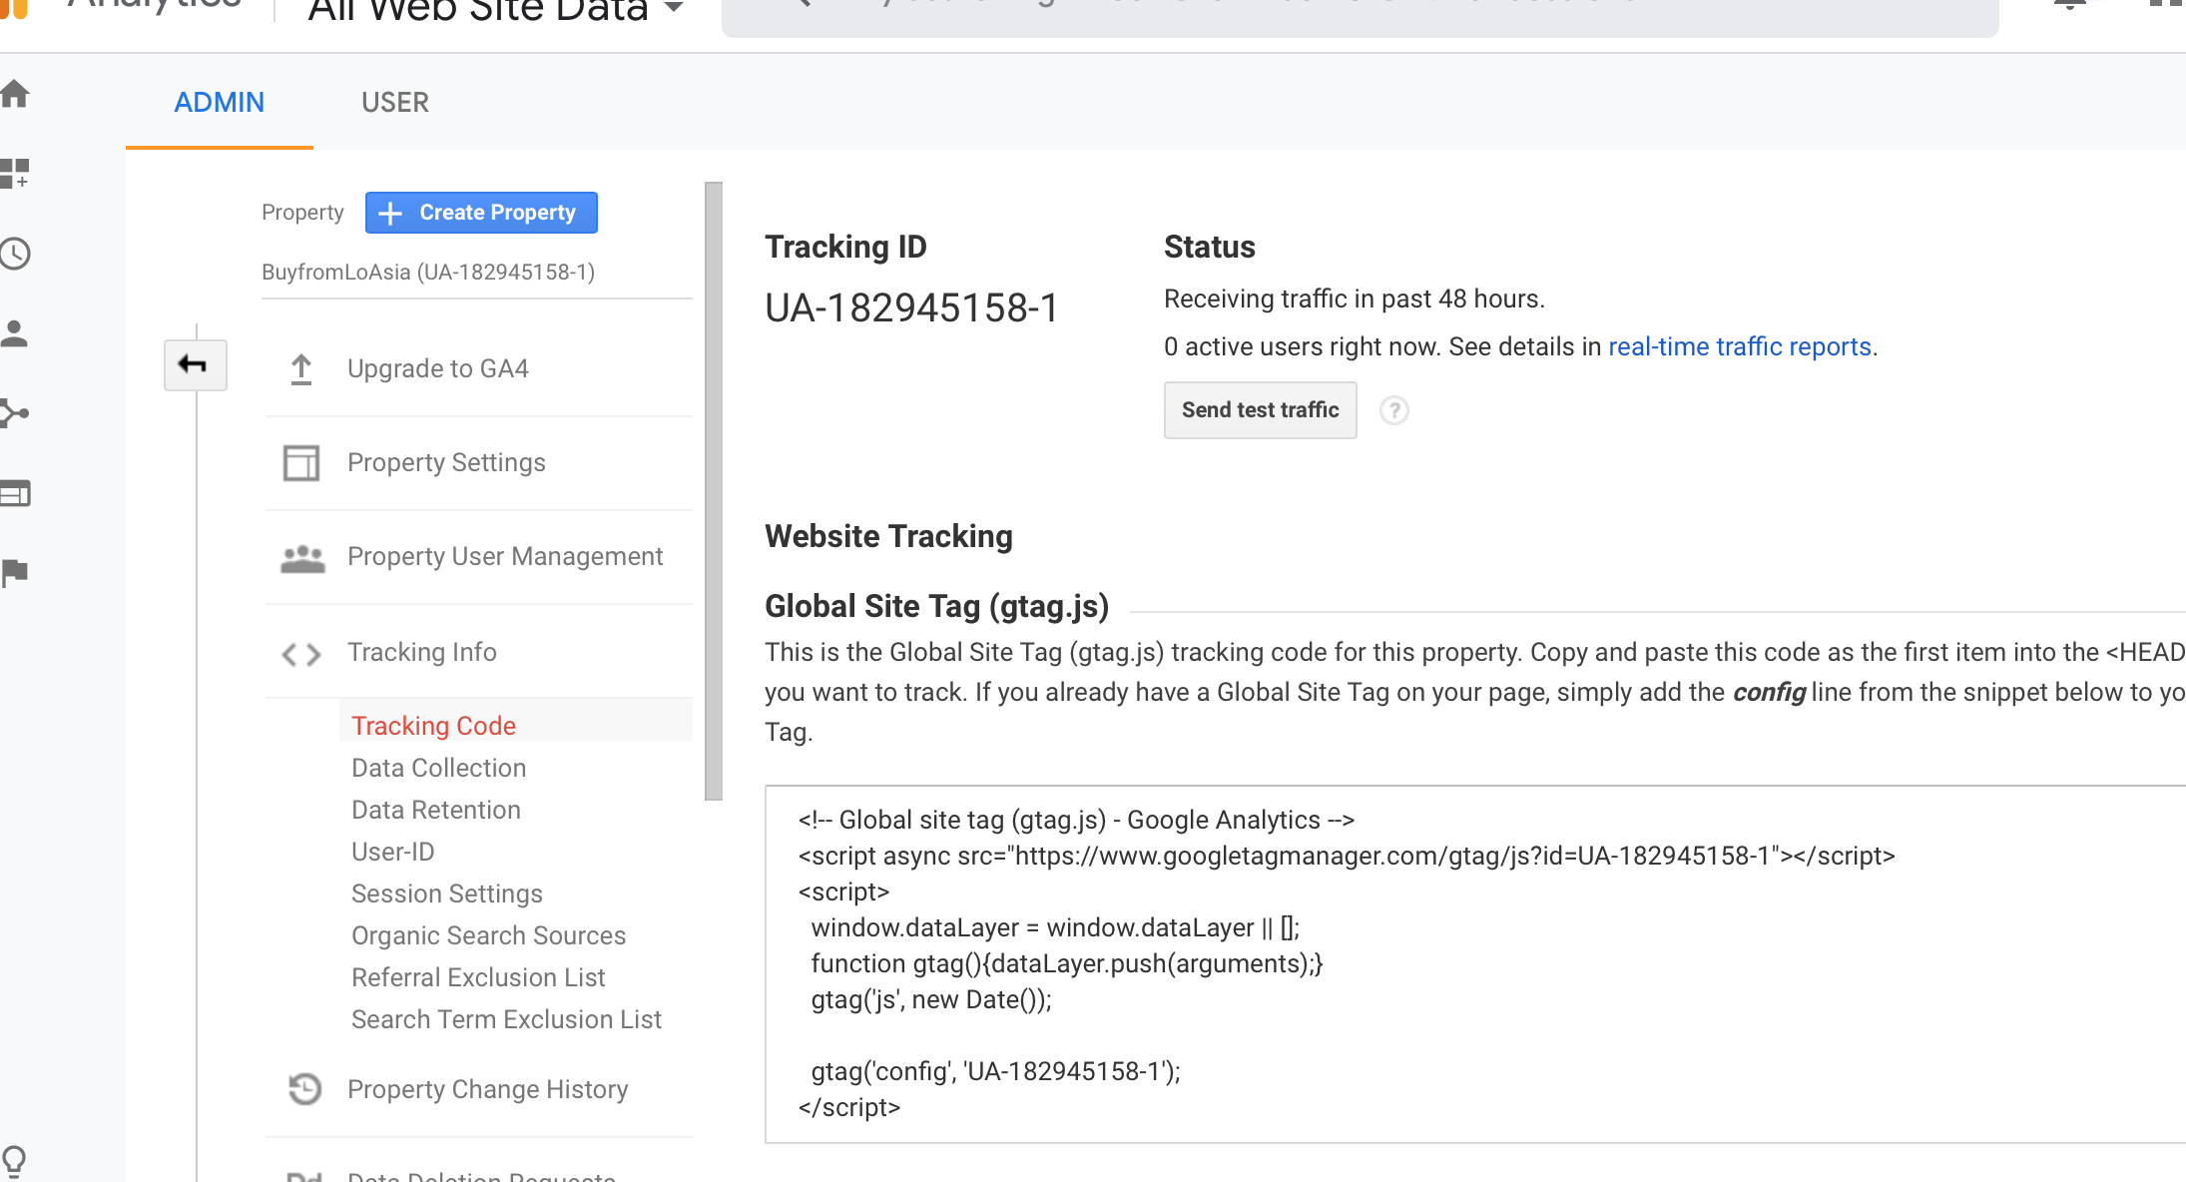2186x1182 pixels.
Task: Click the people icon next to Property User Management
Action: (302, 558)
